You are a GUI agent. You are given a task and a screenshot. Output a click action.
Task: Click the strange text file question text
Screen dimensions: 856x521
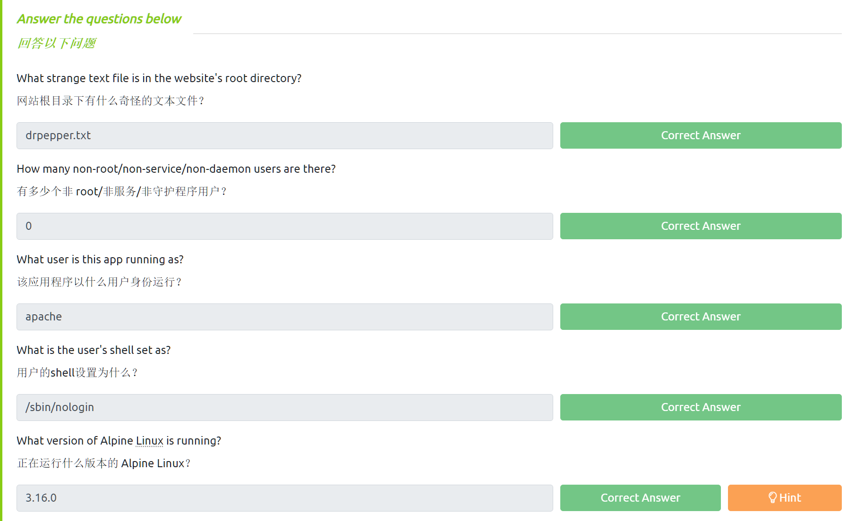159,78
